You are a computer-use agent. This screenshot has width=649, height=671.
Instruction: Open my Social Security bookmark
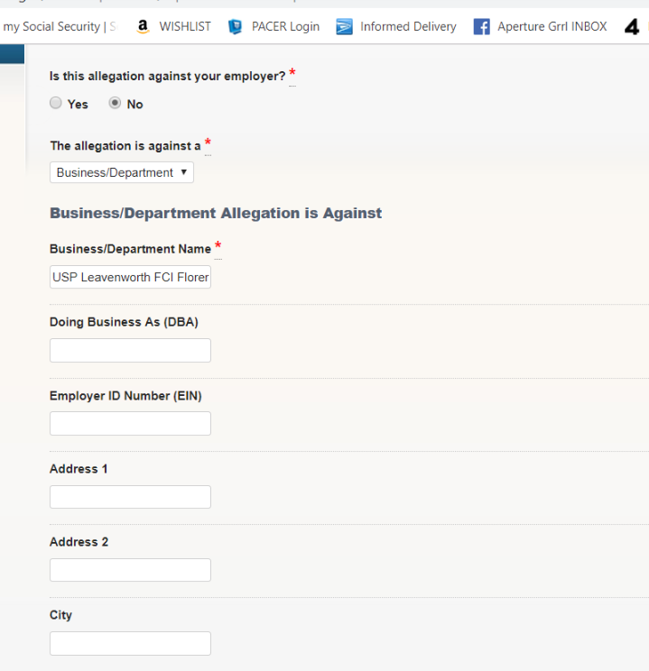(x=60, y=26)
